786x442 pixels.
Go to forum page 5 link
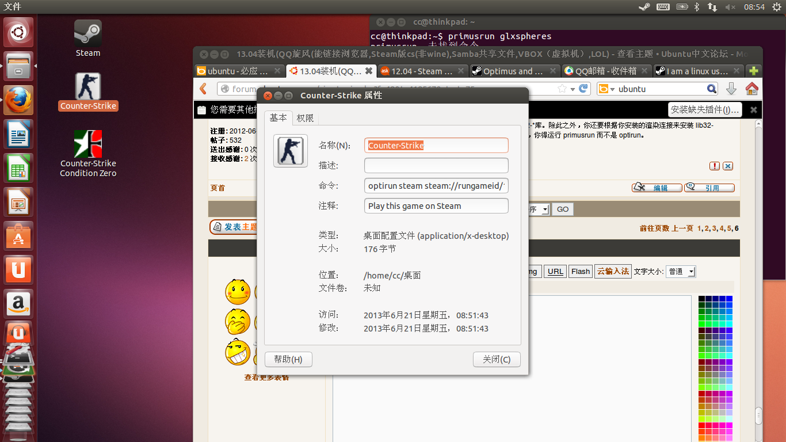click(729, 228)
